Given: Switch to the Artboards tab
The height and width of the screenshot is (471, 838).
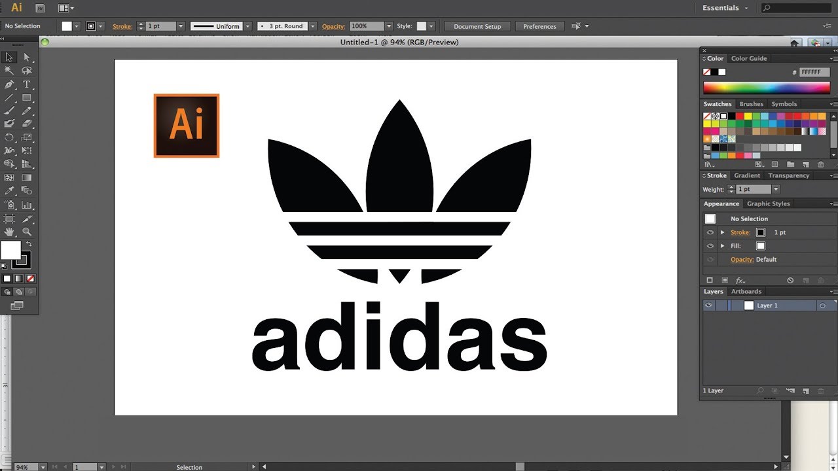Looking at the screenshot, I should (746, 292).
